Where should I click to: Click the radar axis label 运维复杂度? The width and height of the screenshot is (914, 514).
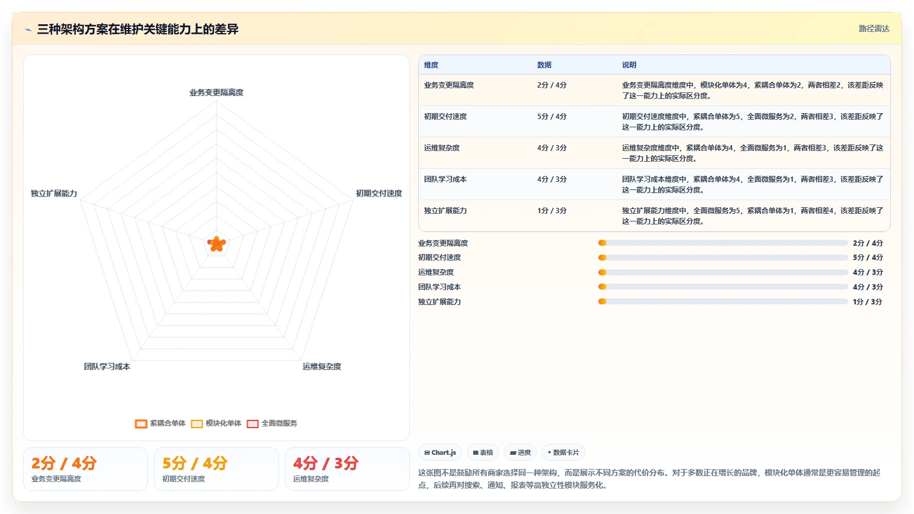tap(322, 367)
